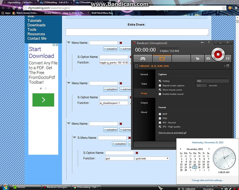Viewport: 239px width, 190px height.
Task: Click the Extra Dvars text area
Action: (x=137, y=32)
